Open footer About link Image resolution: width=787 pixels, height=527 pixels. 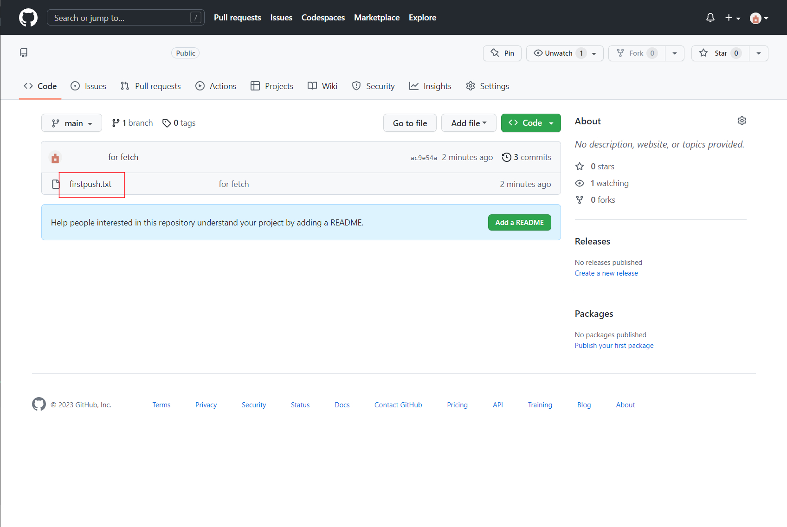(x=626, y=405)
